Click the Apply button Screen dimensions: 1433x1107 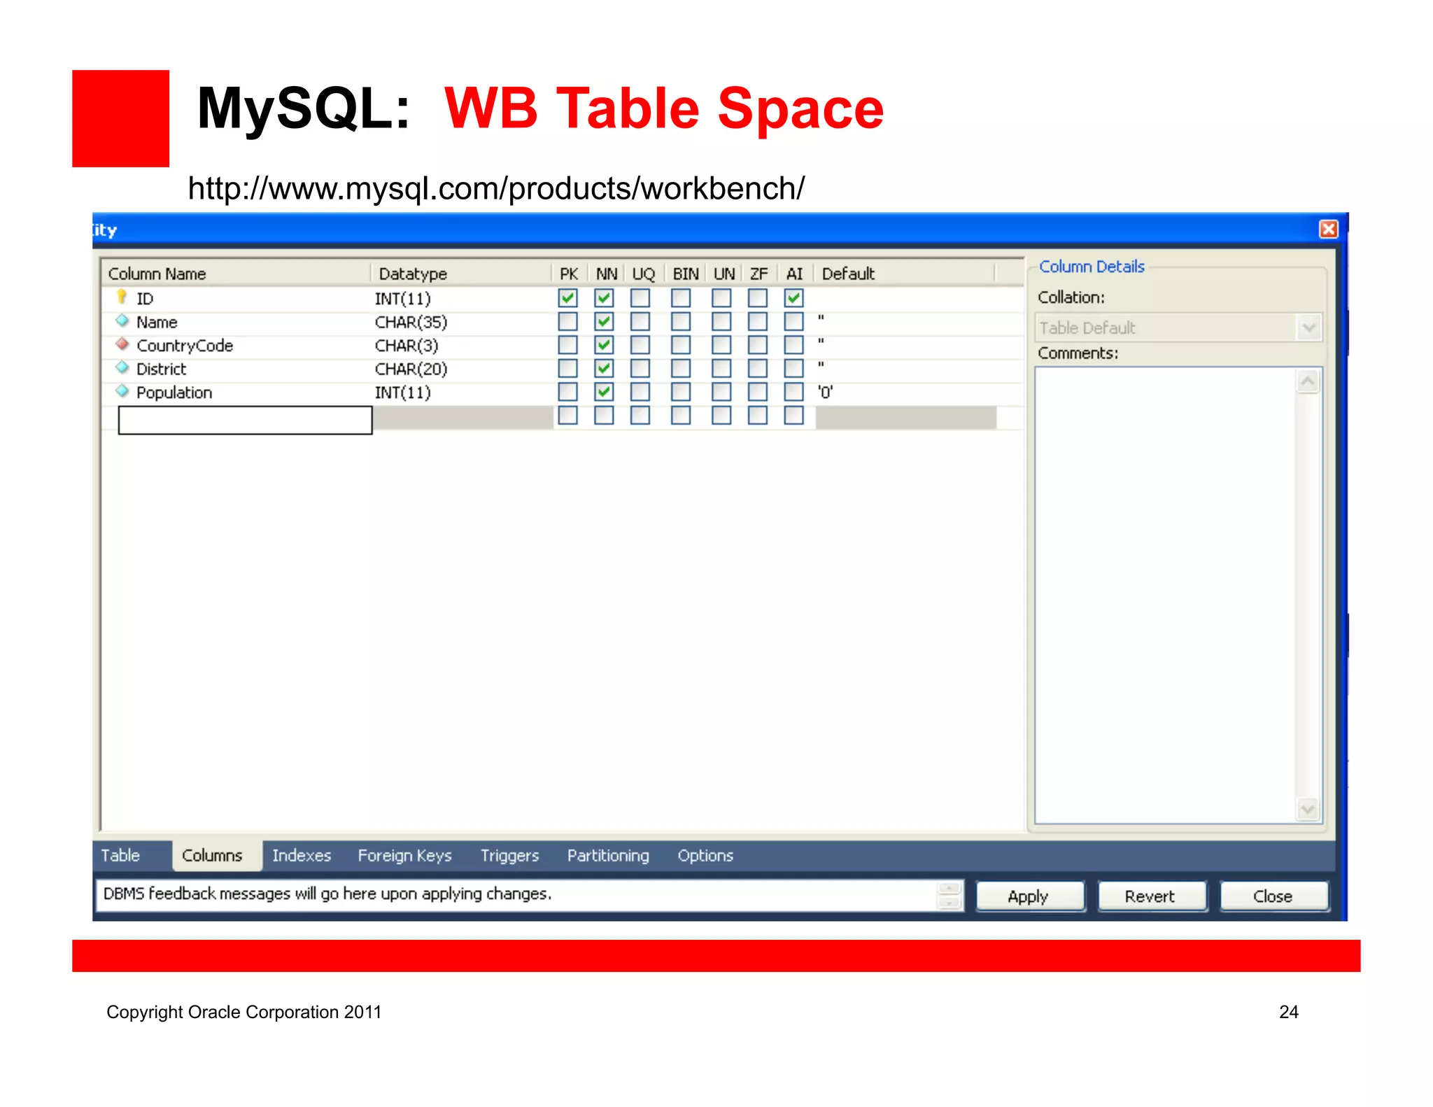click(x=1030, y=896)
